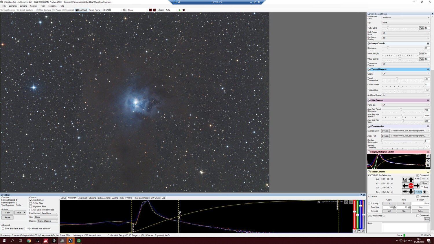Toggle the Align Frames checkbox
The width and height of the screenshot is (434, 244).
(31, 200)
